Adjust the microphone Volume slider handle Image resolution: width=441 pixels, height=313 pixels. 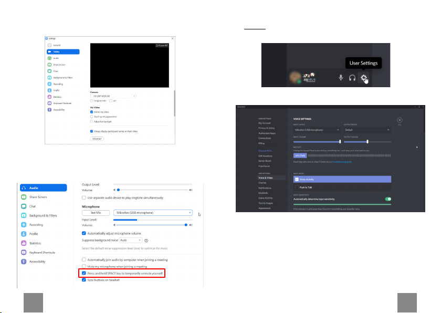[x=186, y=225]
